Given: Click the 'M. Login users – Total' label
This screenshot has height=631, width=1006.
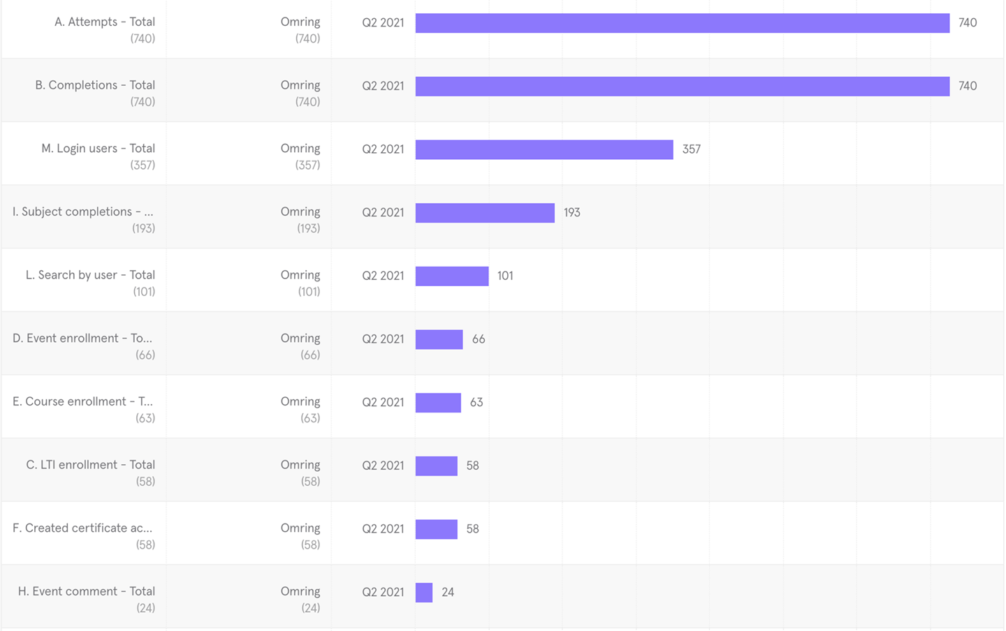Looking at the screenshot, I should pyautogui.click(x=98, y=149).
